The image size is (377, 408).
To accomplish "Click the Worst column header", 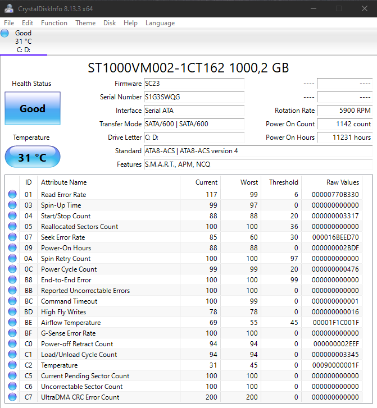I will coord(240,182).
